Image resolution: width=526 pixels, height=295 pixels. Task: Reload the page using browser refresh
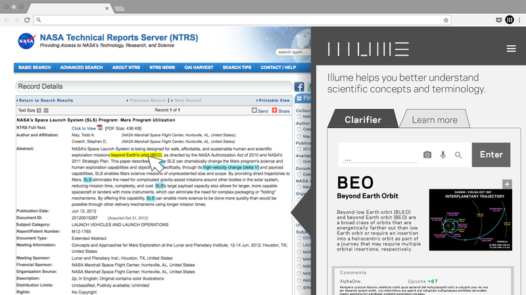(26, 20)
